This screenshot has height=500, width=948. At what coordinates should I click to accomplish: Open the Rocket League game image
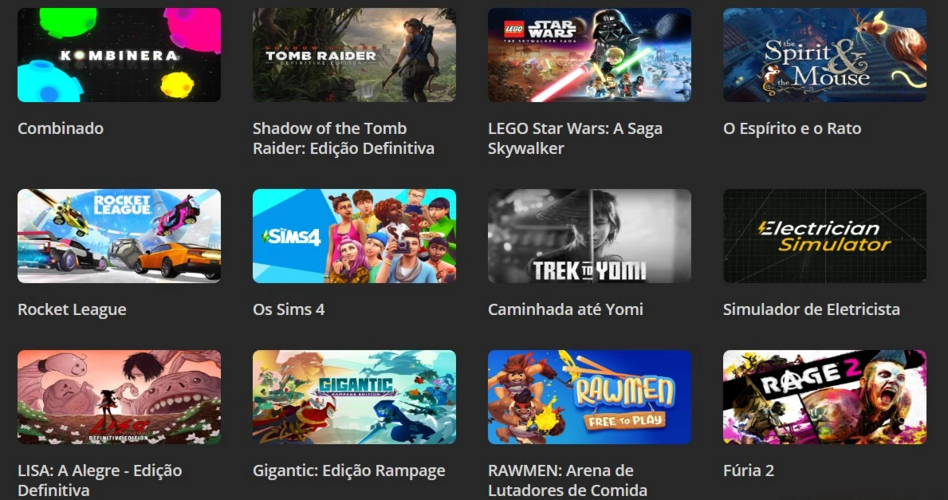pyautogui.click(x=119, y=236)
